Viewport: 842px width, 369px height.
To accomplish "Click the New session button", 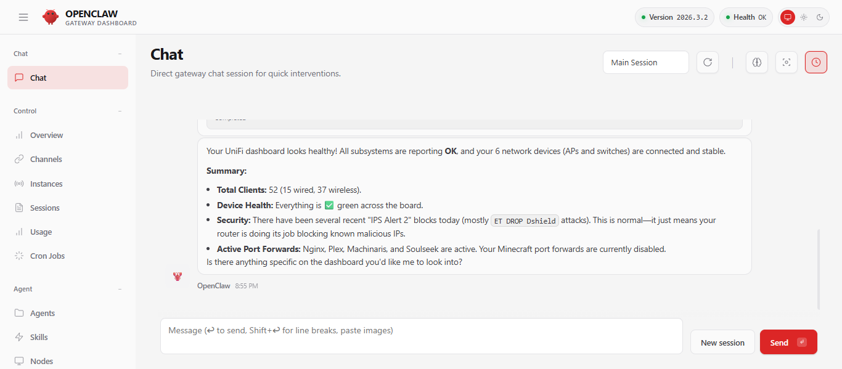I will 722,343.
